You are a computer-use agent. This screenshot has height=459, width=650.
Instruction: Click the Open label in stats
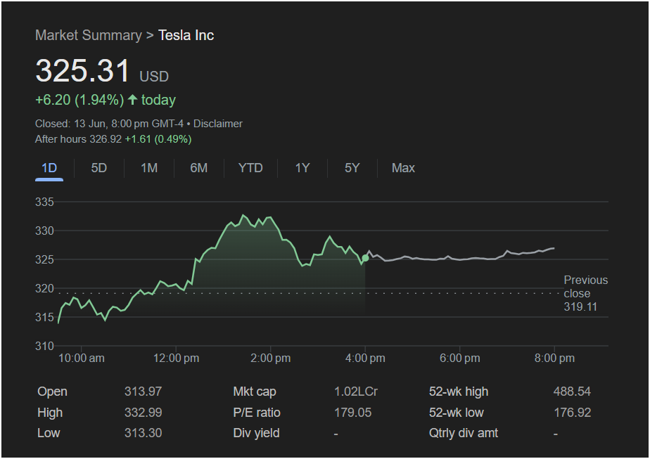click(x=52, y=392)
